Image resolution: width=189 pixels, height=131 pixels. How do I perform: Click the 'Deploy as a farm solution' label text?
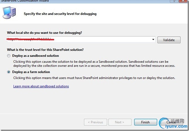click(31, 72)
